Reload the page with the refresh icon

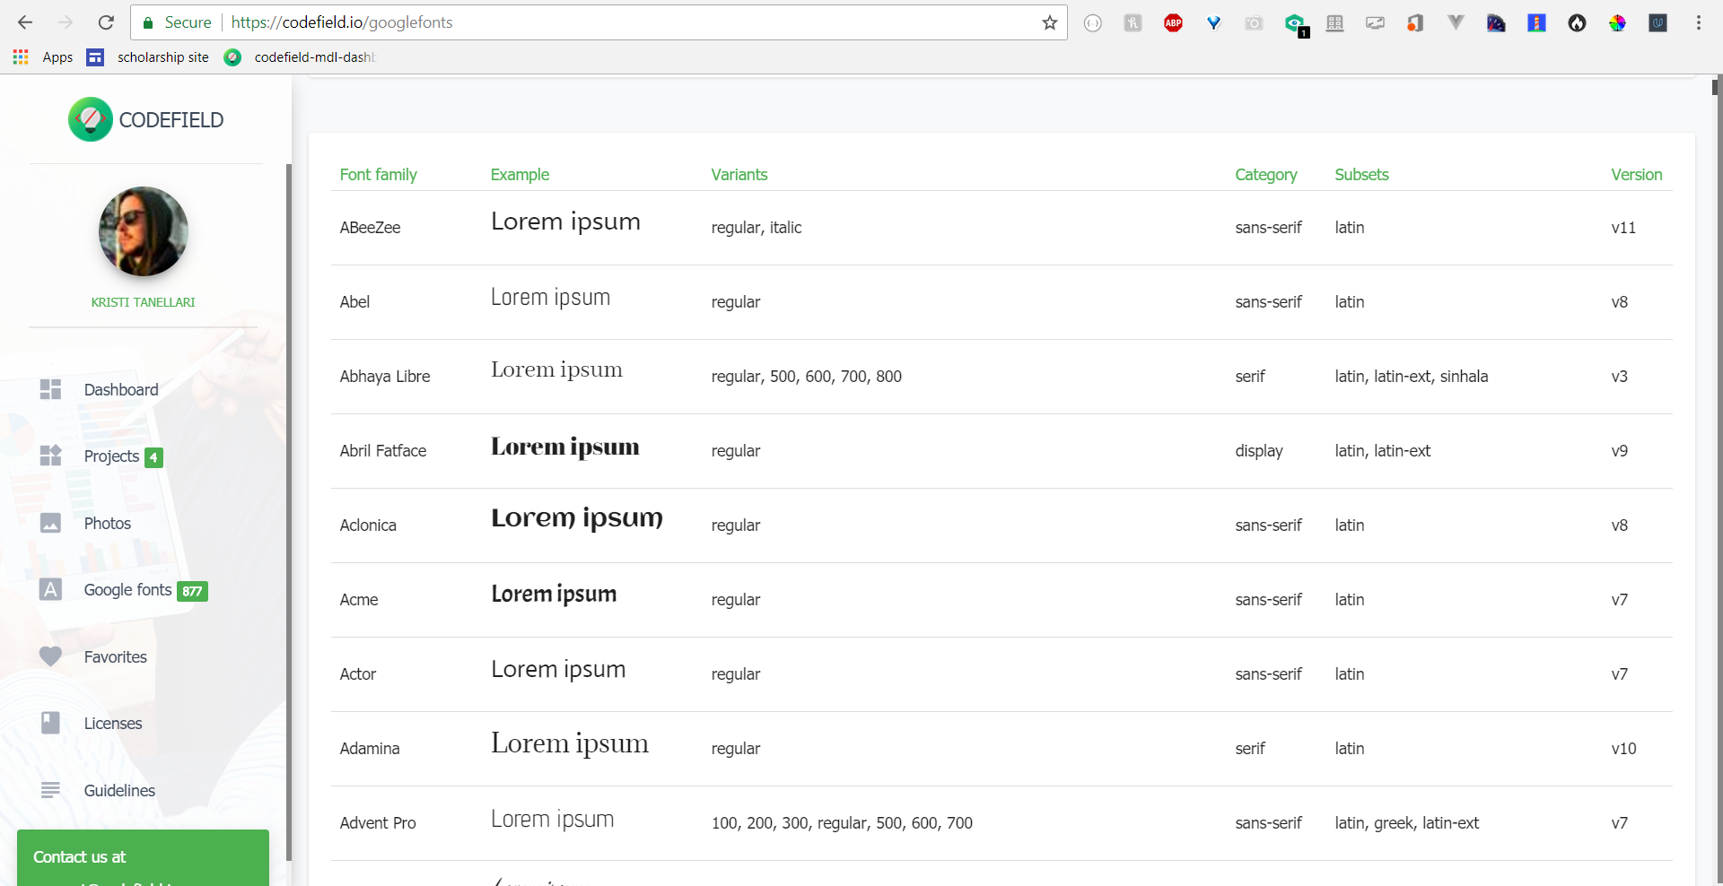click(106, 22)
